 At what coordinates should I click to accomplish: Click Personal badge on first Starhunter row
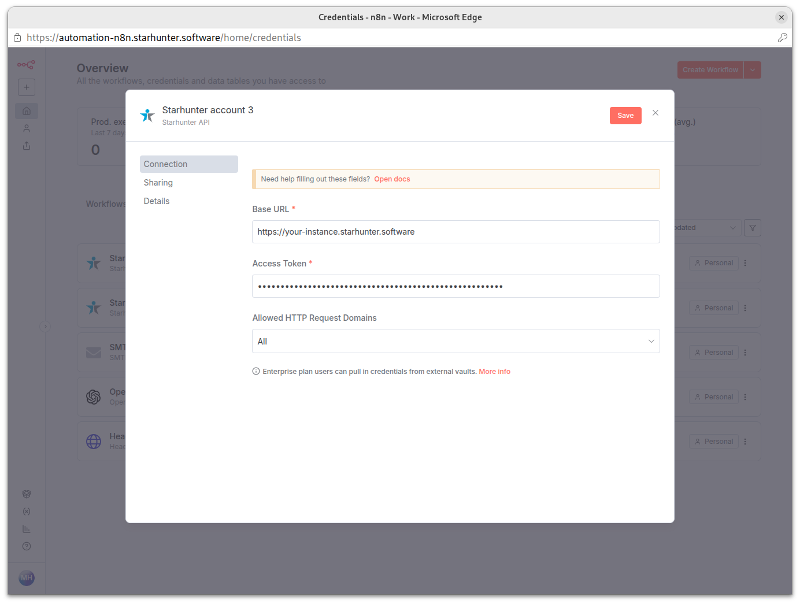coord(714,263)
